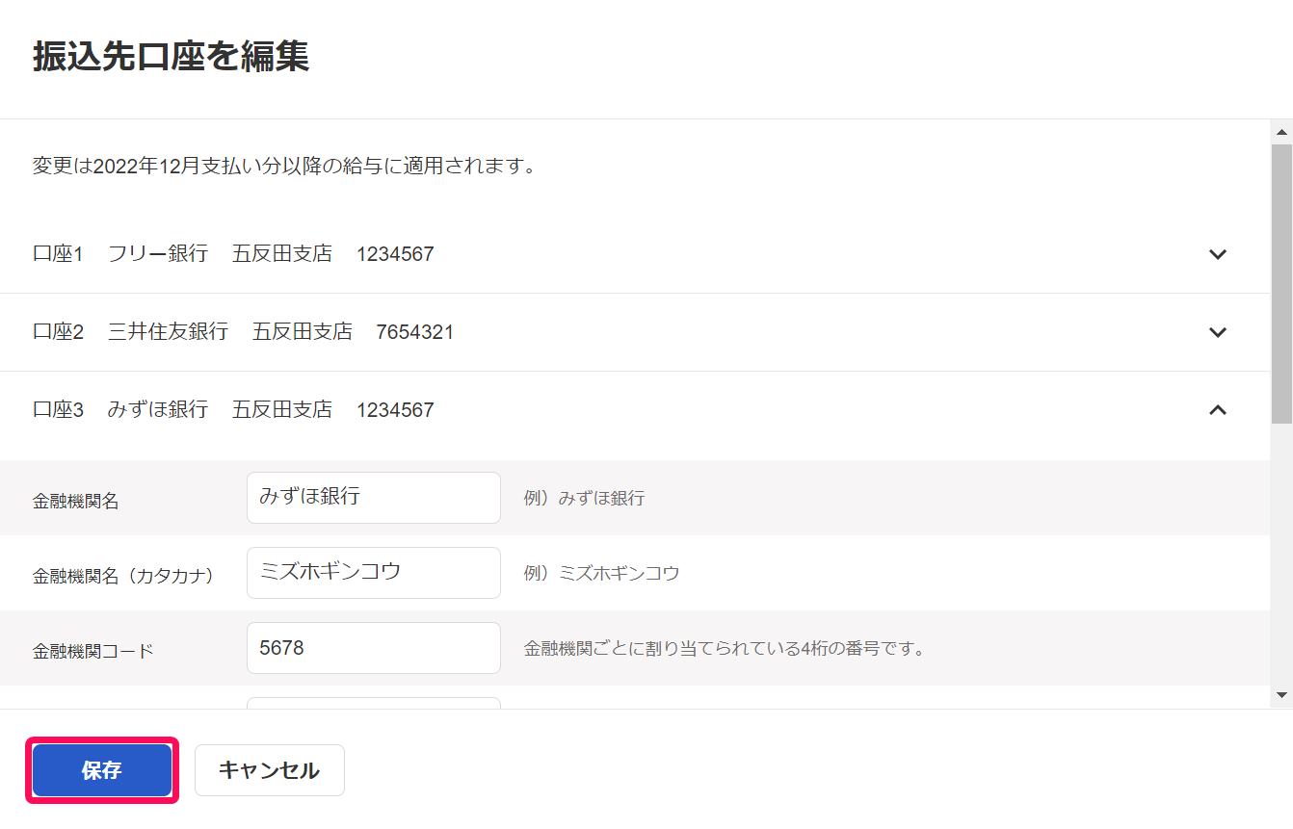Click the 金融機関コード label

(x=93, y=651)
